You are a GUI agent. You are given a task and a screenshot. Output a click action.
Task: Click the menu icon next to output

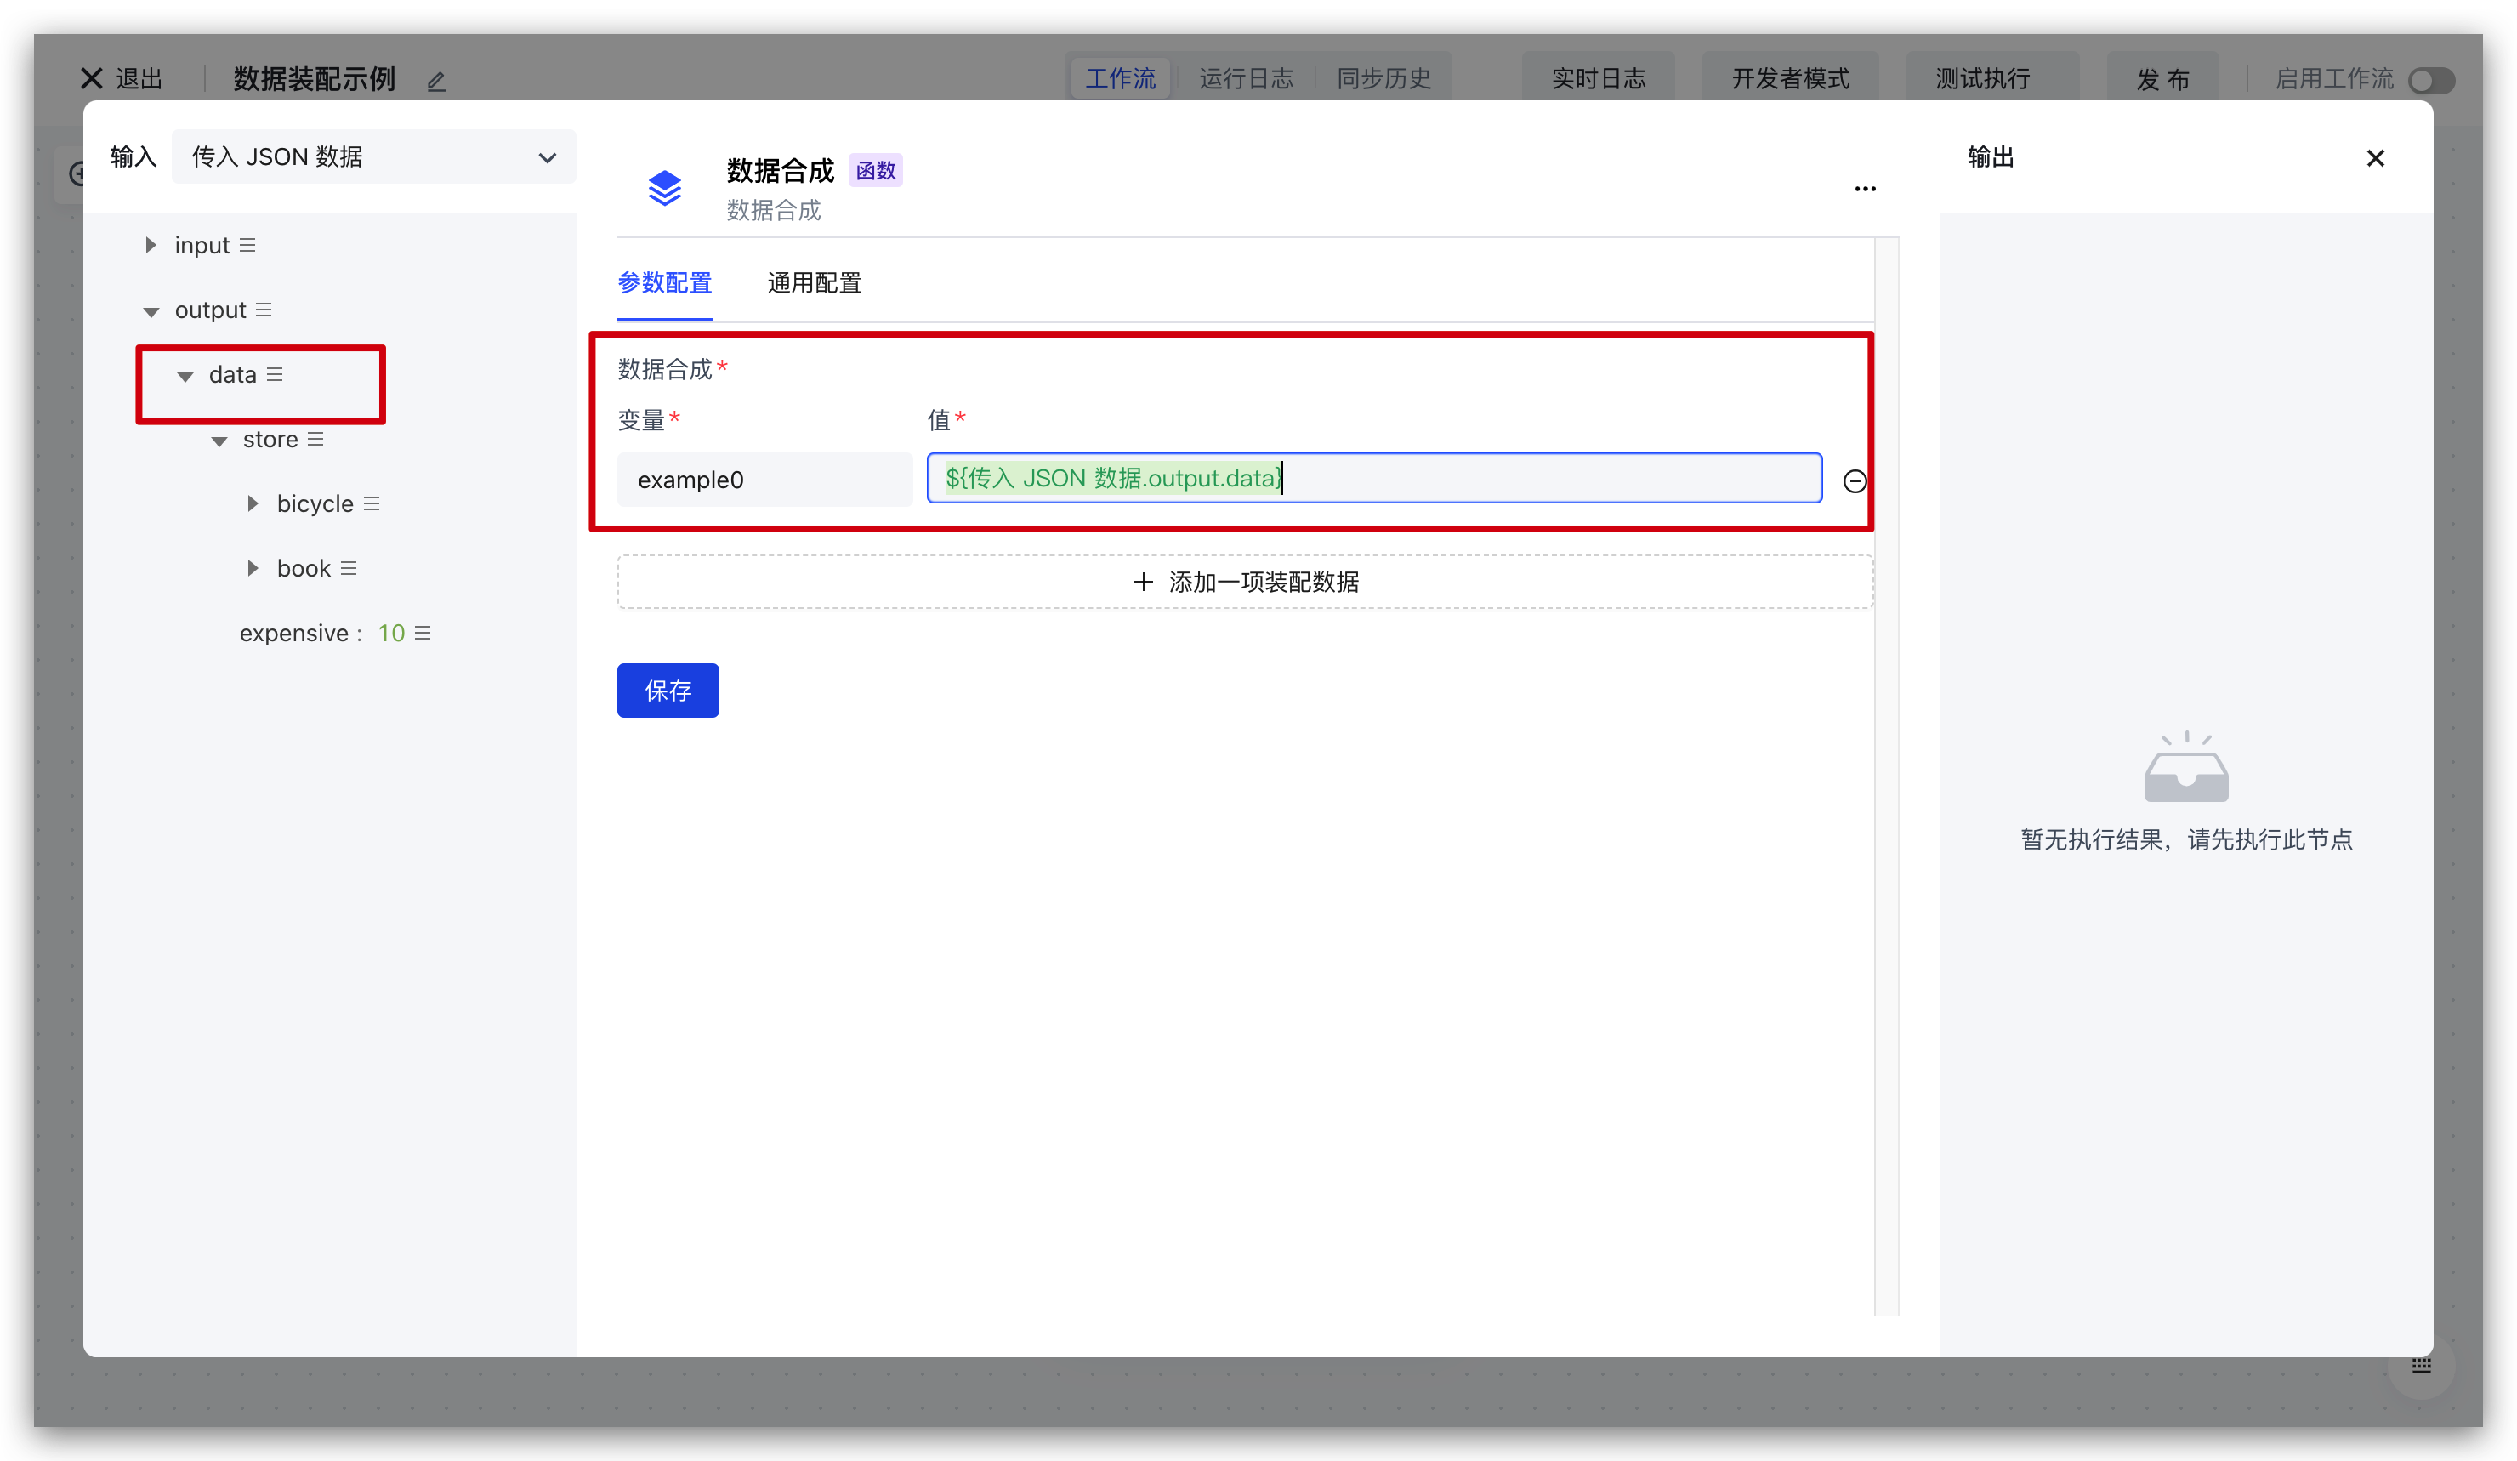tap(264, 310)
